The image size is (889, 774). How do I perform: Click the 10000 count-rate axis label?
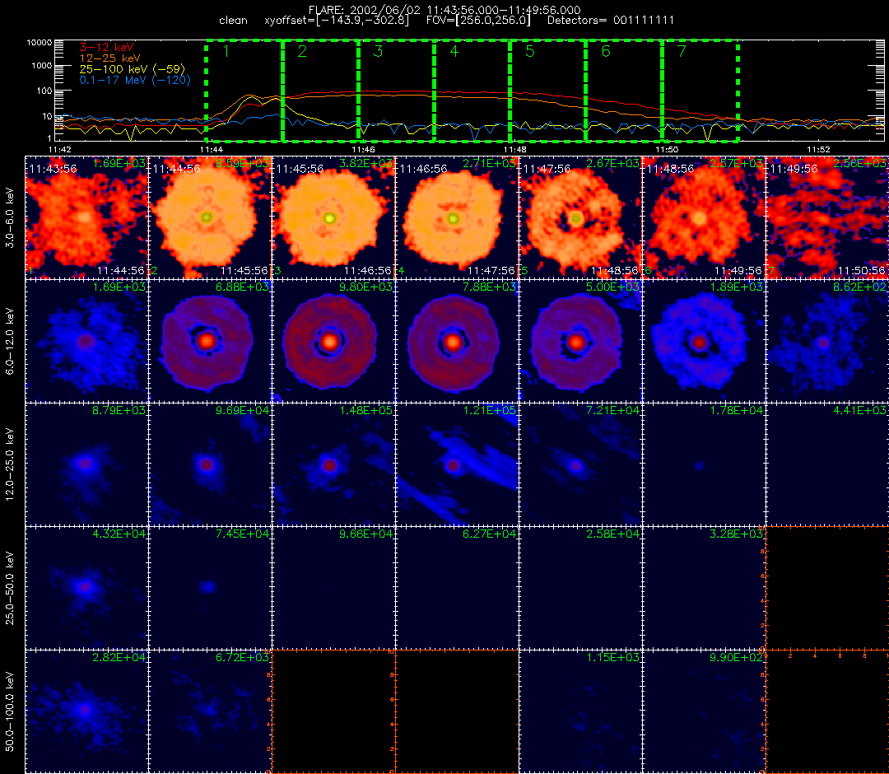point(40,43)
